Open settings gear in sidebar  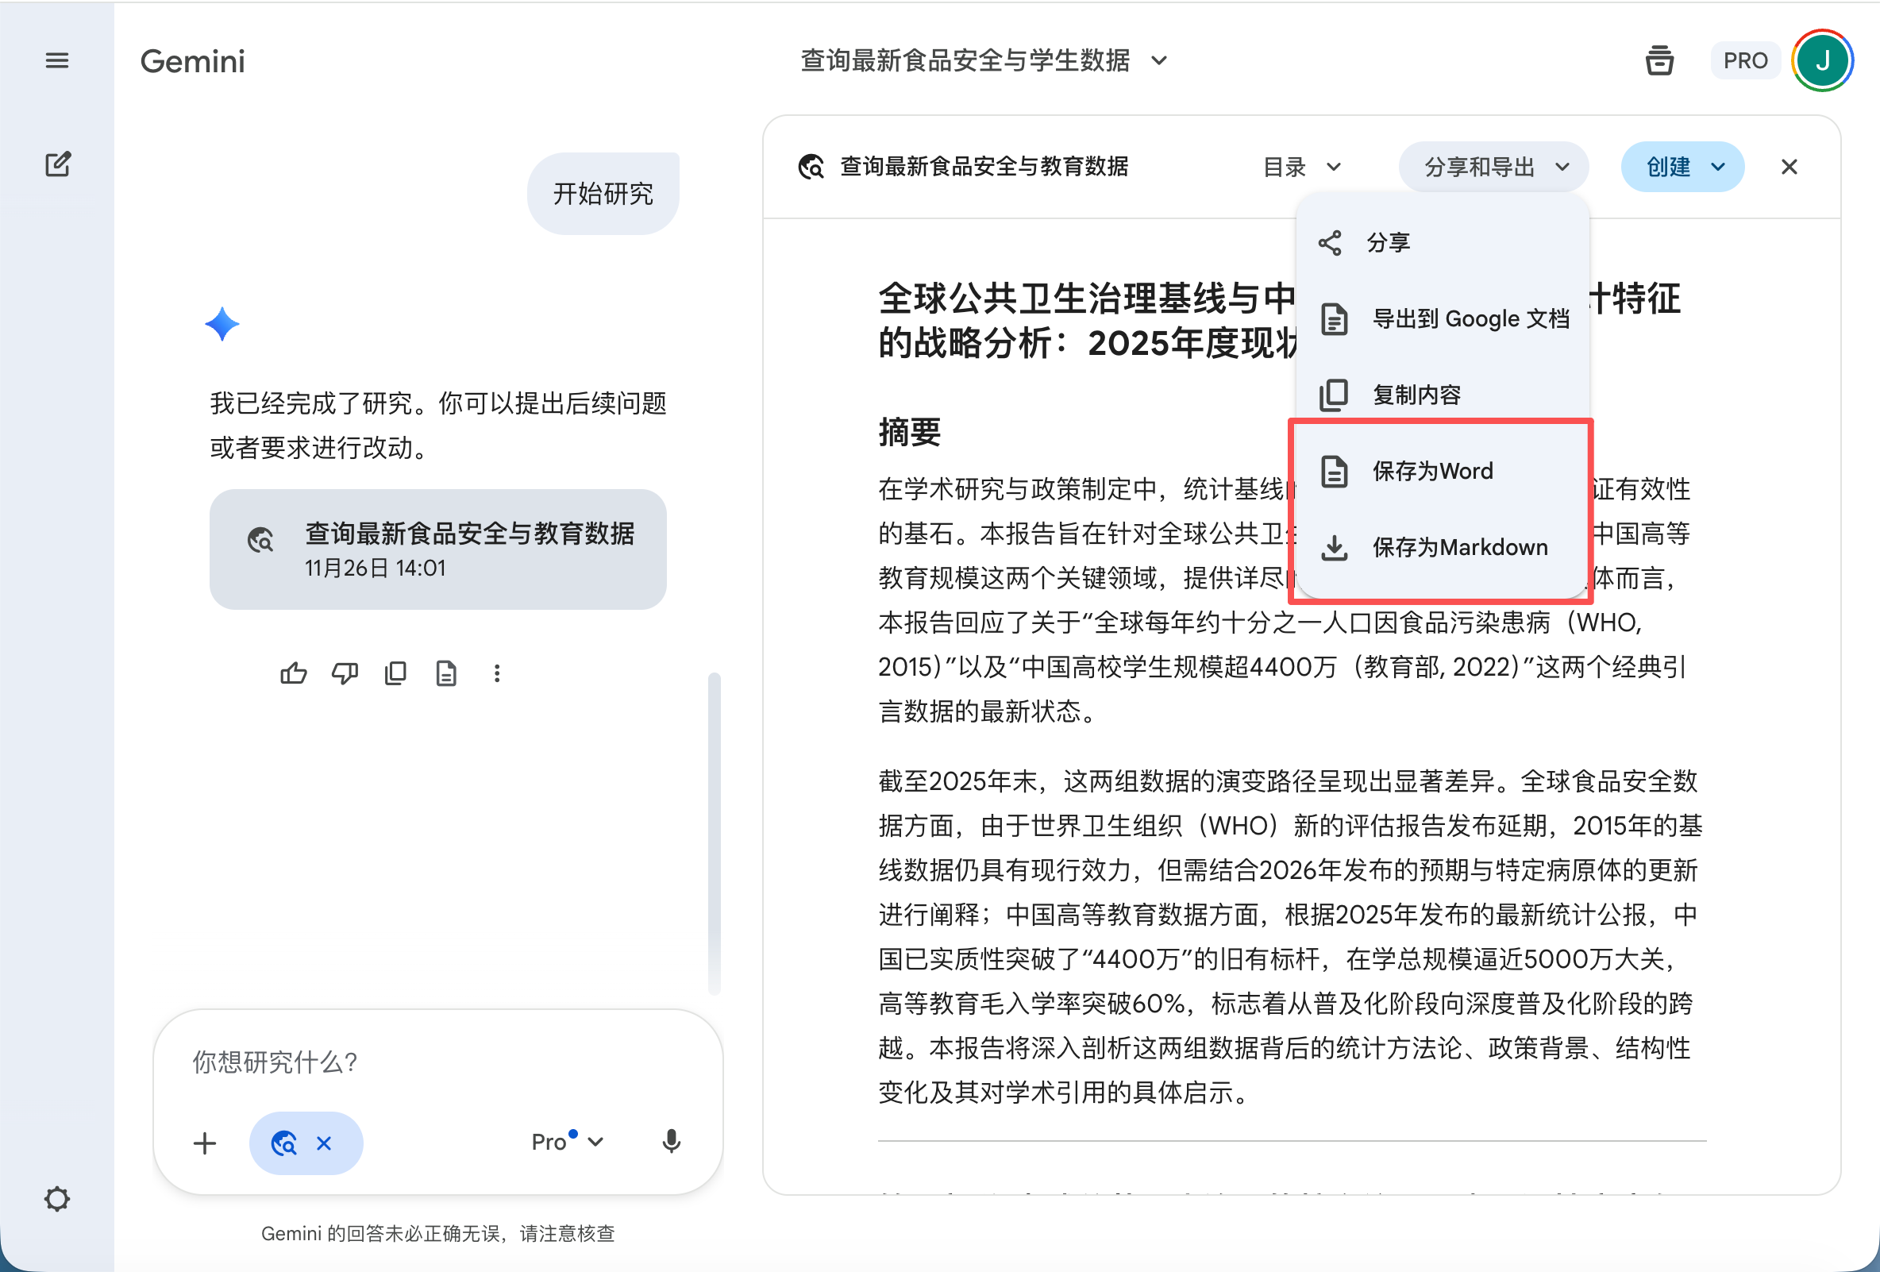click(x=56, y=1198)
